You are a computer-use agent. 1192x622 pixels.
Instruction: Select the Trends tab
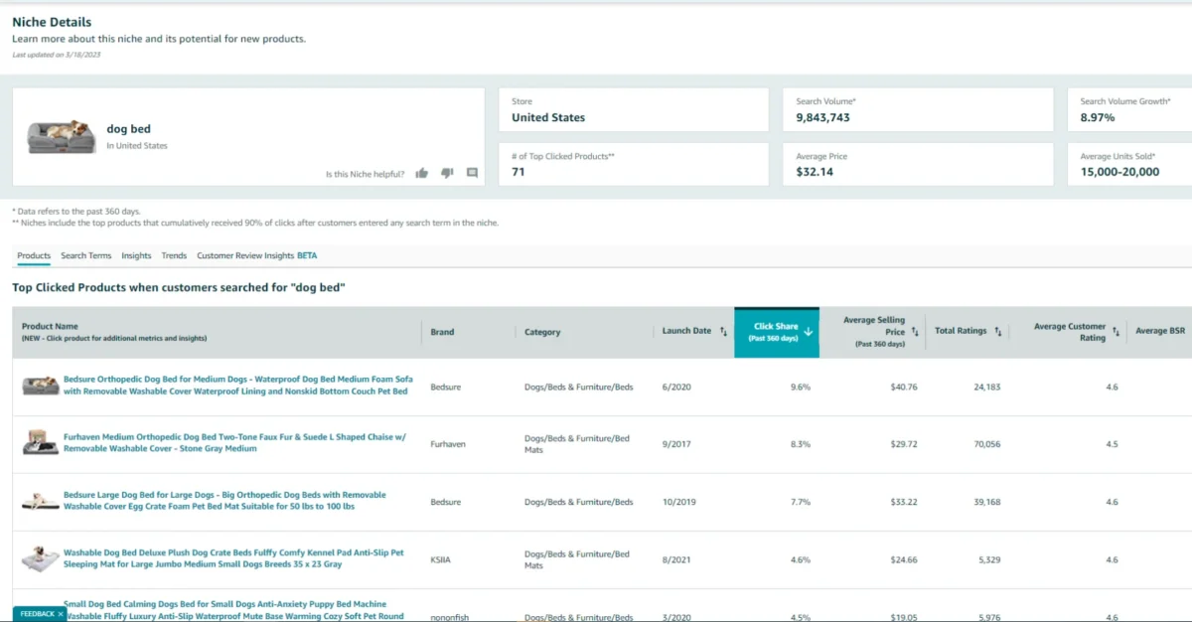(x=174, y=255)
